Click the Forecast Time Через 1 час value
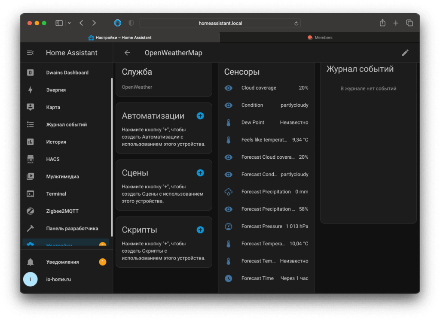Viewport: 440px width, 320px height. tap(294, 278)
